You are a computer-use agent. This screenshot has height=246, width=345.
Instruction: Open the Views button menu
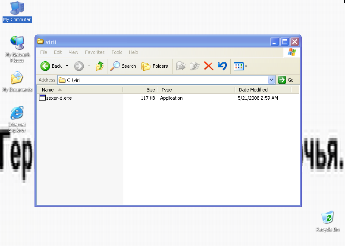coord(240,66)
